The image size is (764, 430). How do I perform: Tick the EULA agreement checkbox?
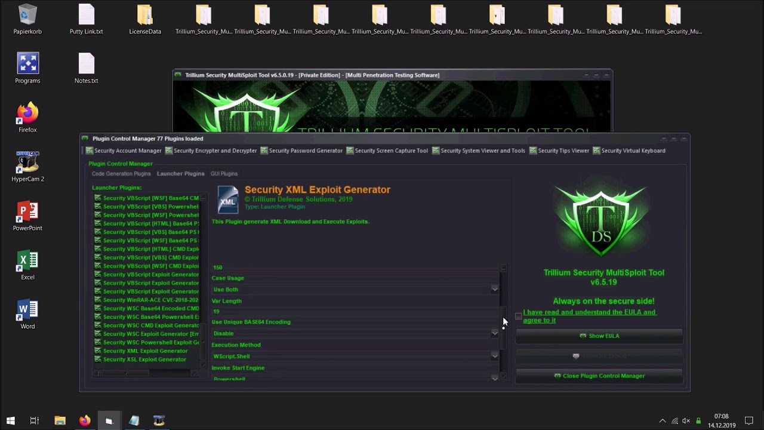click(x=518, y=316)
